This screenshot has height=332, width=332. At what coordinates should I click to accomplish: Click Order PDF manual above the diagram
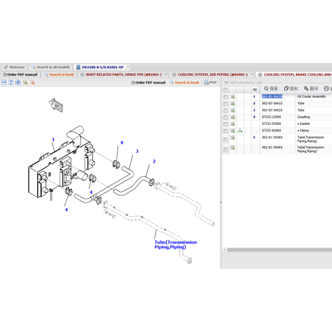(148, 82)
